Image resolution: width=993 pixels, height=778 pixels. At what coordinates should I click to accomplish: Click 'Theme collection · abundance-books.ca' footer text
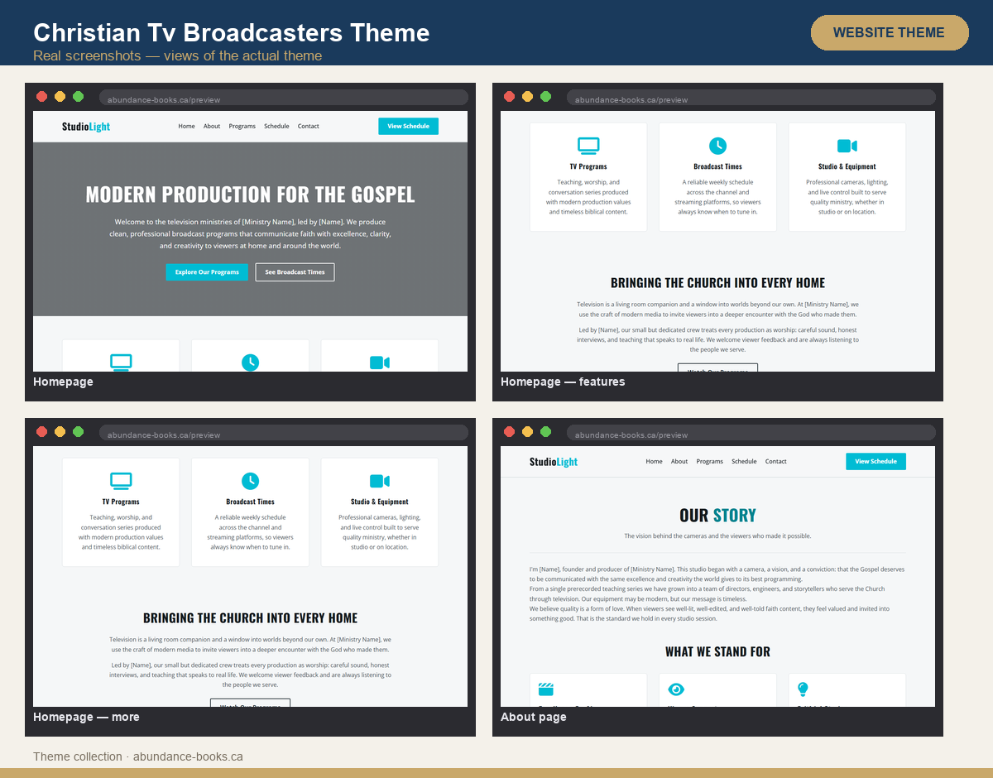click(x=138, y=756)
